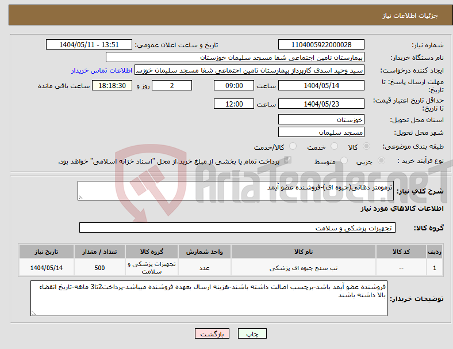Image resolution: width=453 pixels, height=349 pixels.
Task: Click the remaining time 18:18:30 field
Action: coord(112,85)
